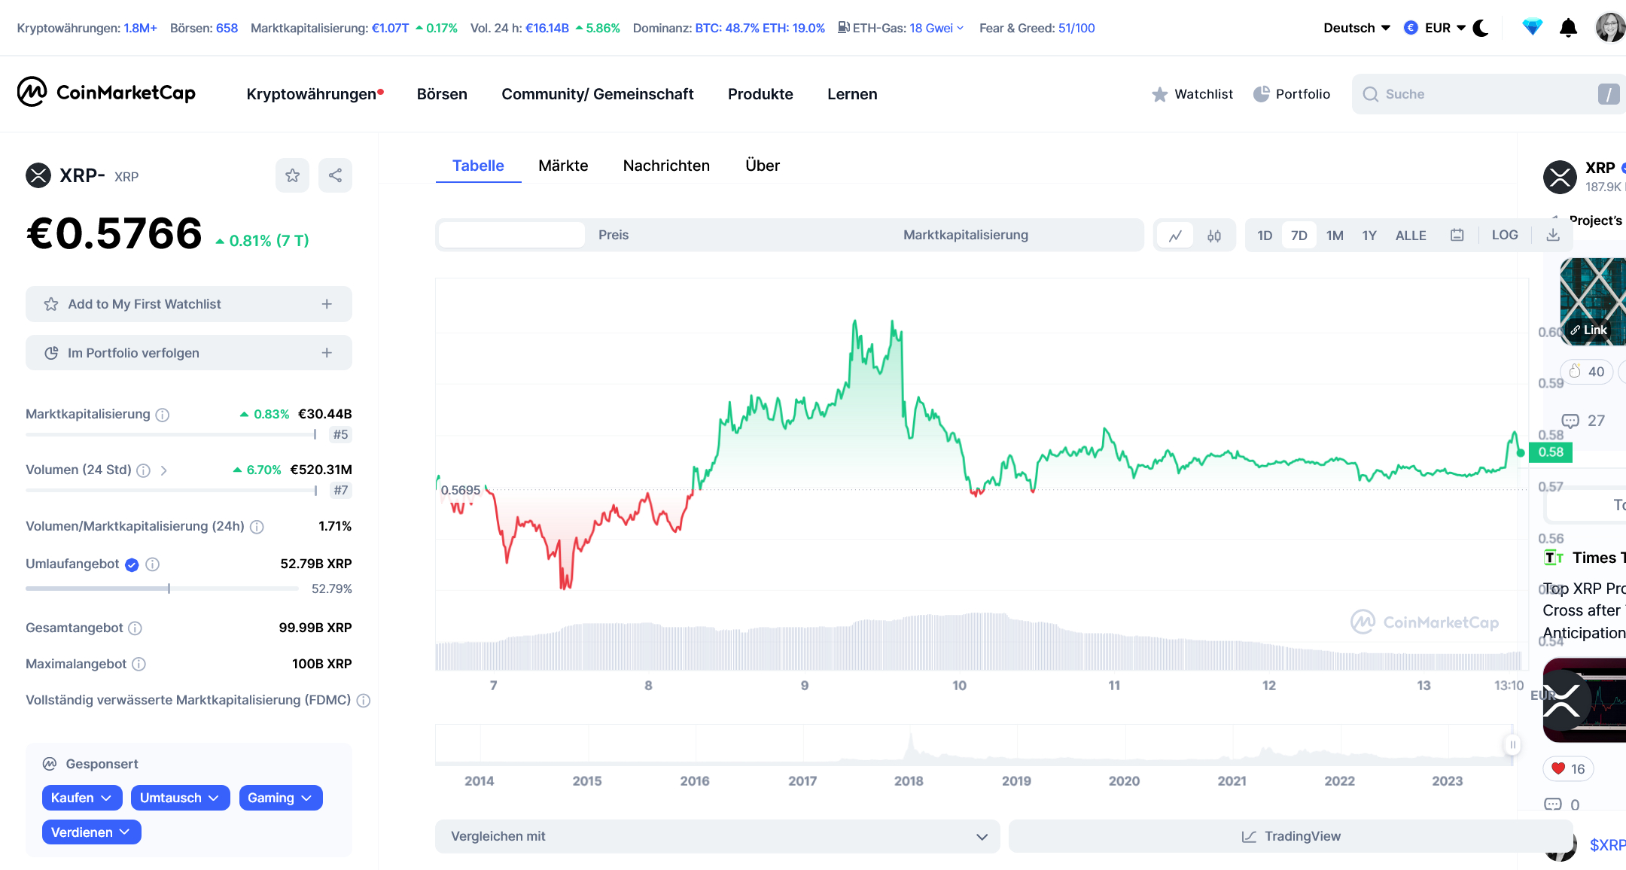Click info icon beside Gesamtangebot
This screenshot has height=870, width=1626.
[x=135, y=628]
